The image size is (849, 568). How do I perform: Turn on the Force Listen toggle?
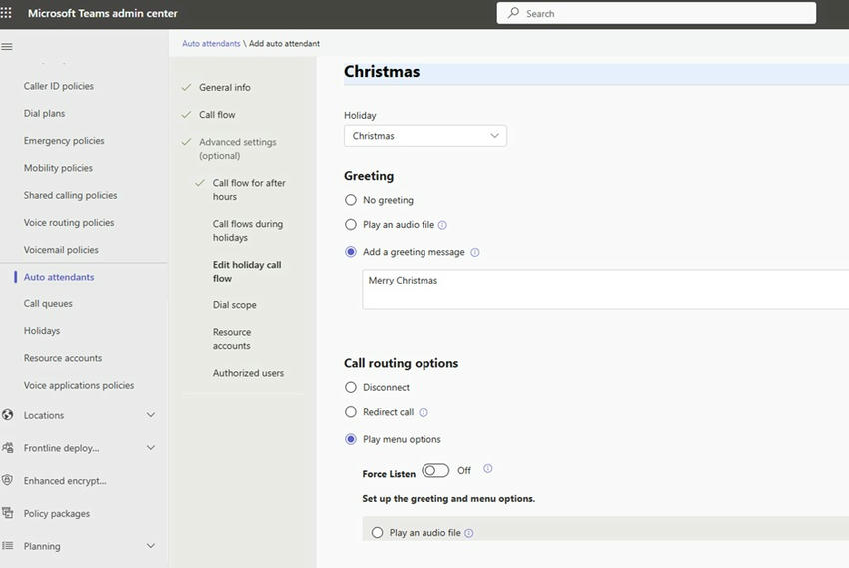pos(435,470)
